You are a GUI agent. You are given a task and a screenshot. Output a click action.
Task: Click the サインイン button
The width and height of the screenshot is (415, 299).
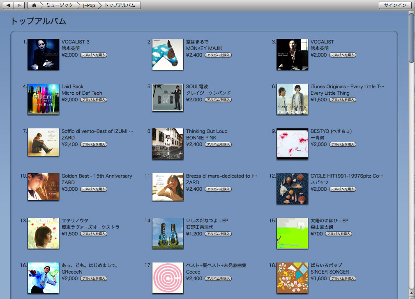pos(395,5)
